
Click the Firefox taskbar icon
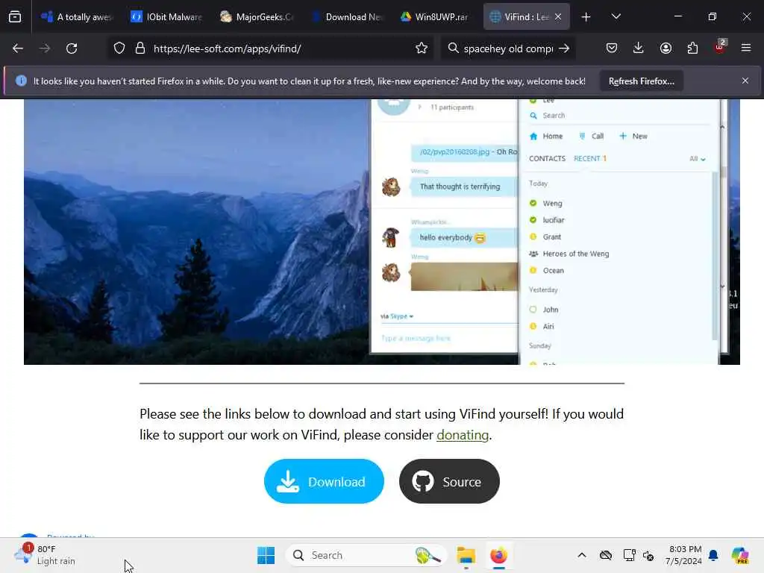(498, 555)
